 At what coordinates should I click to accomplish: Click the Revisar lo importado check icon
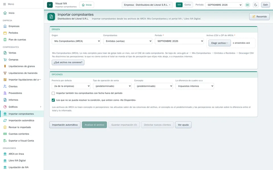click(x=5, y=127)
